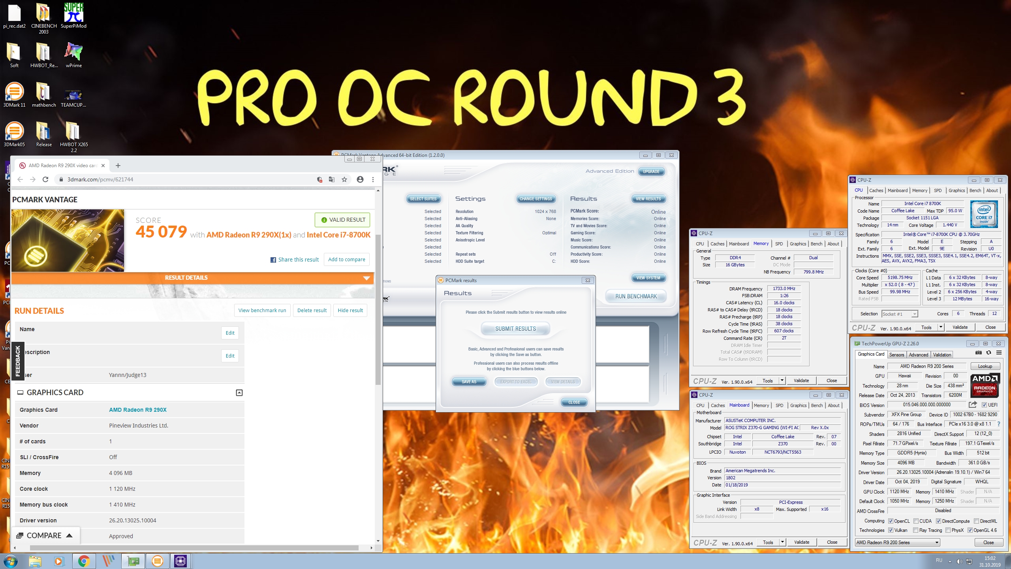Toggle the PhysX checkbox
Image resolution: width=1011 pixels, height=569 pixels.
[948, 530]
